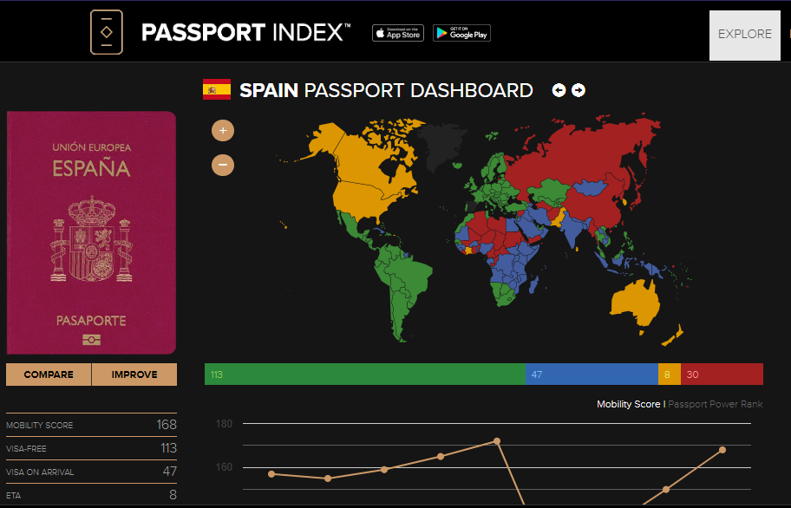This screenshot has width=791, height=508.
Task: Click the 180 axis label on the chart
Action: [x=224, y=424]
